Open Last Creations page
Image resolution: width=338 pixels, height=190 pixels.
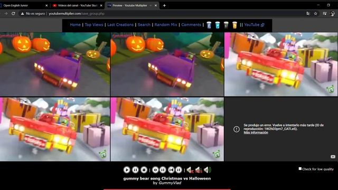pyautogui.click(x=120, y=25)
